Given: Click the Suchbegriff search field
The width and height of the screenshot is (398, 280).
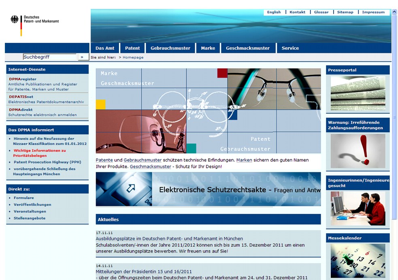Looking at the screenshot, I should 50,57.
